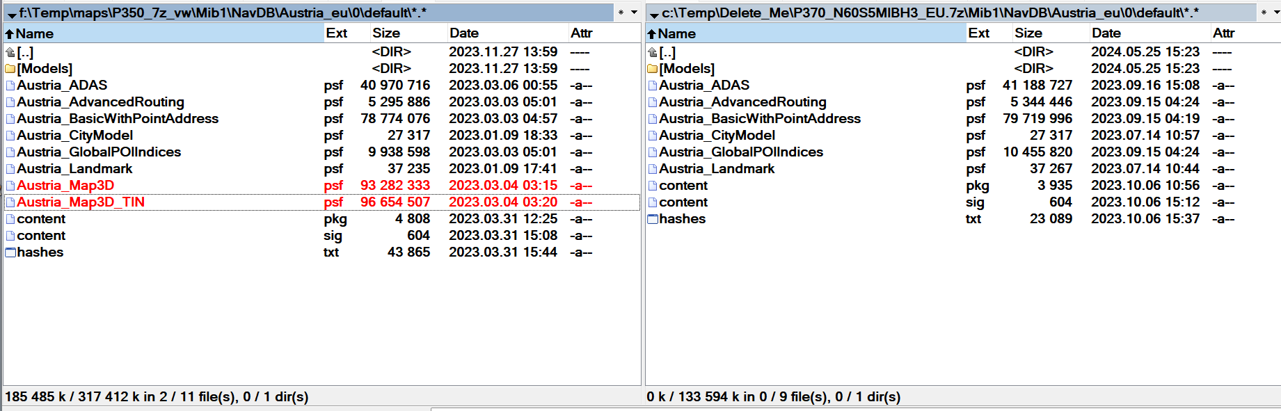Click the Models folder icon in right pane
This screenshot has height=411, width=1281.
point(652,69)
